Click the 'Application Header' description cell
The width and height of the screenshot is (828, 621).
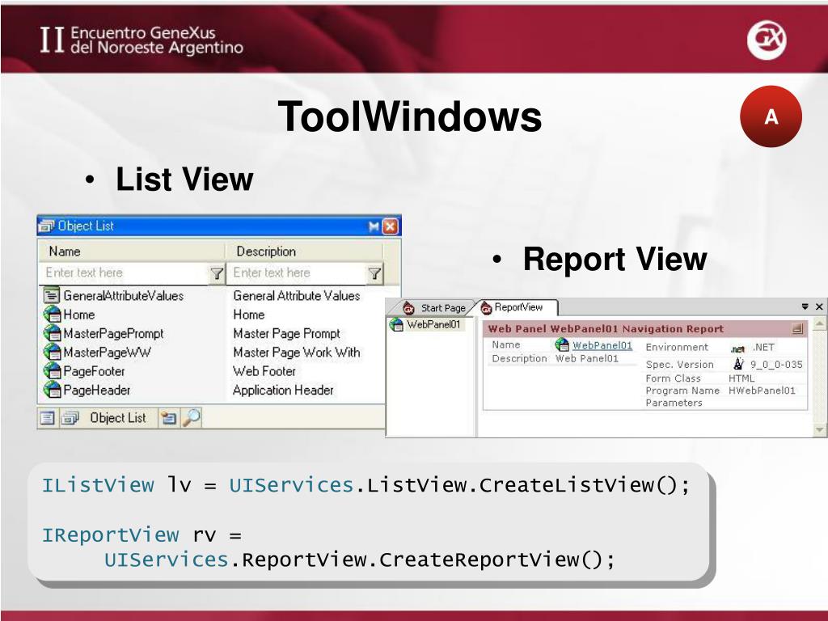(x=283, y=391)
